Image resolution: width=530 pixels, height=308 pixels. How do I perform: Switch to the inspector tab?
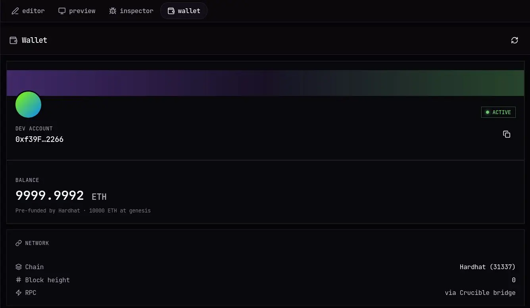point(131,11)
